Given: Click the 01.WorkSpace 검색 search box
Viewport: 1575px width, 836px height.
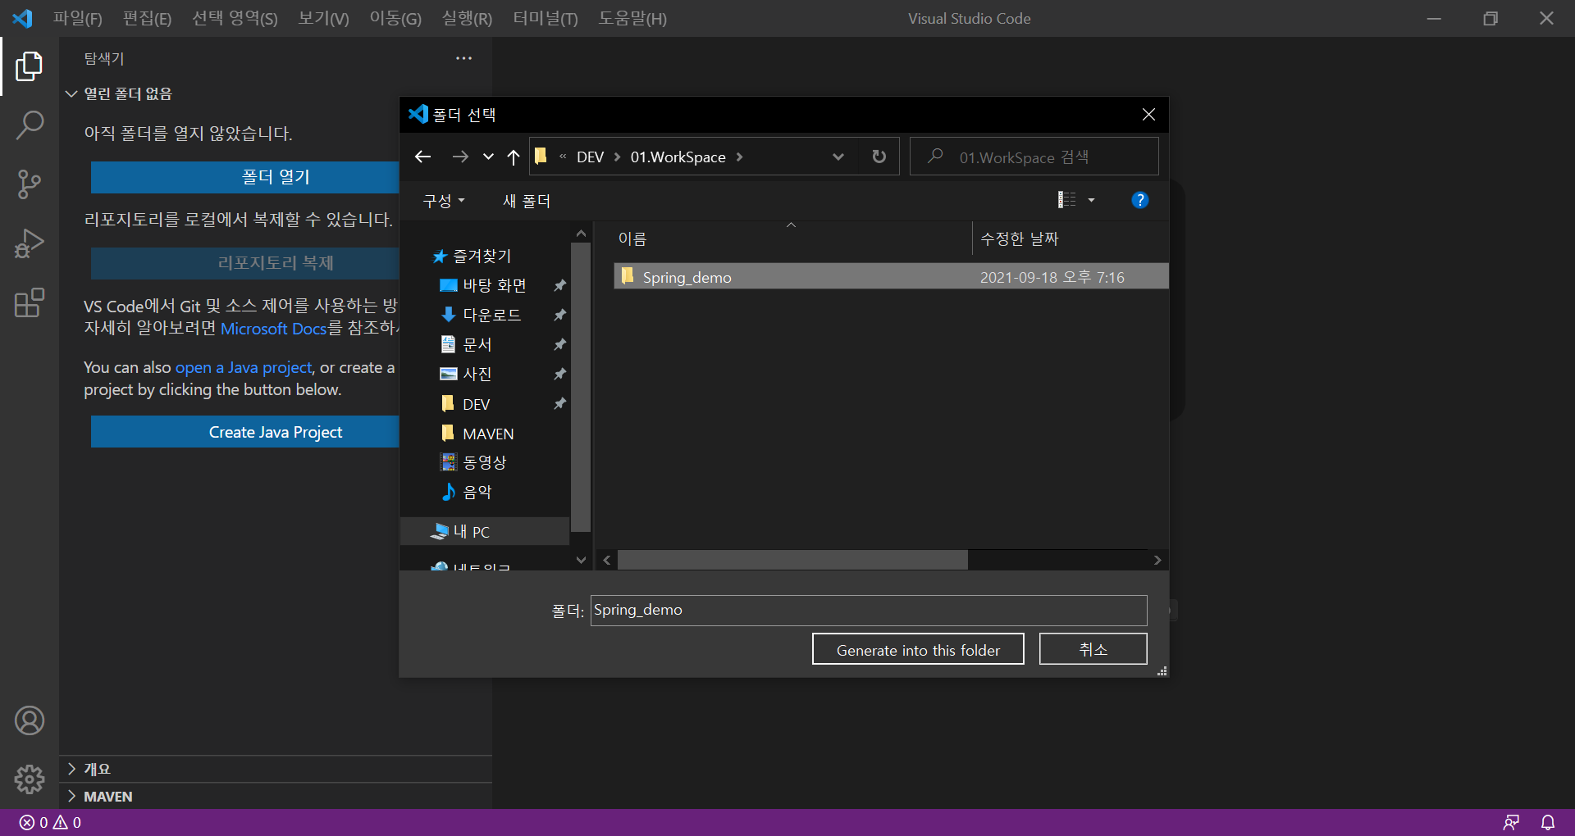Looking at the screenshot, I should pos(1034,157).
